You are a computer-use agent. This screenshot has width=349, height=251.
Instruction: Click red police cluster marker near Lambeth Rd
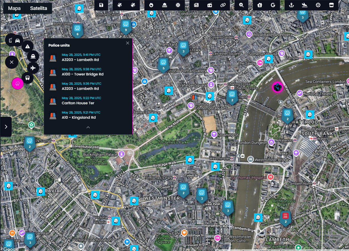pos(286,218)
